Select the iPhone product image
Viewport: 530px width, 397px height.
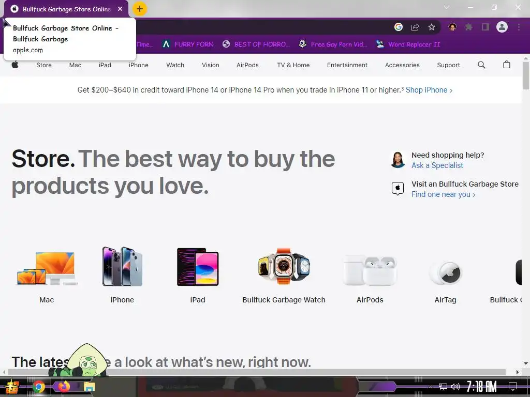point(122,266)
